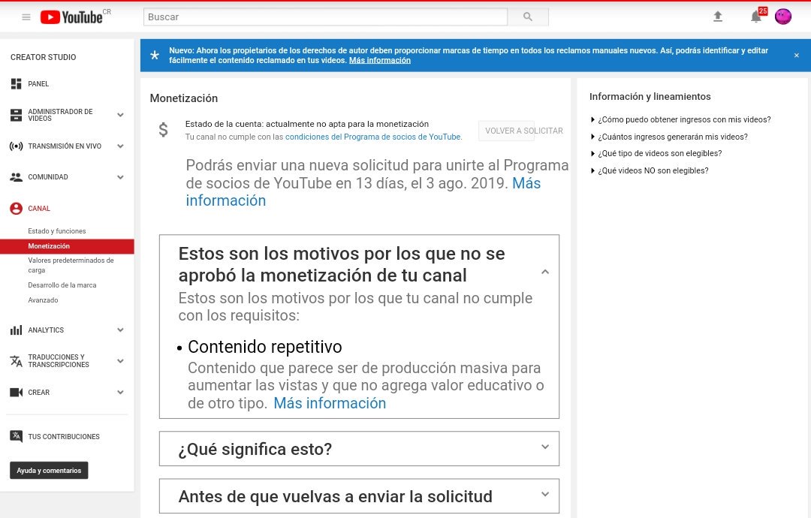Click the Transmisión en vivo icon

point(16,146)
